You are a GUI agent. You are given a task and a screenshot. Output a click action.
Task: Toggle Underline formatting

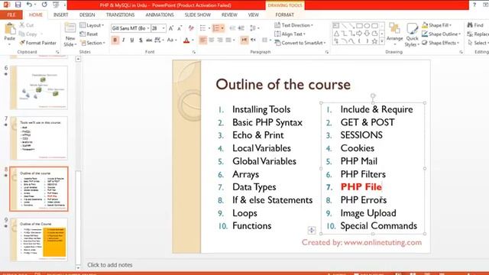(x=132, y=40)
